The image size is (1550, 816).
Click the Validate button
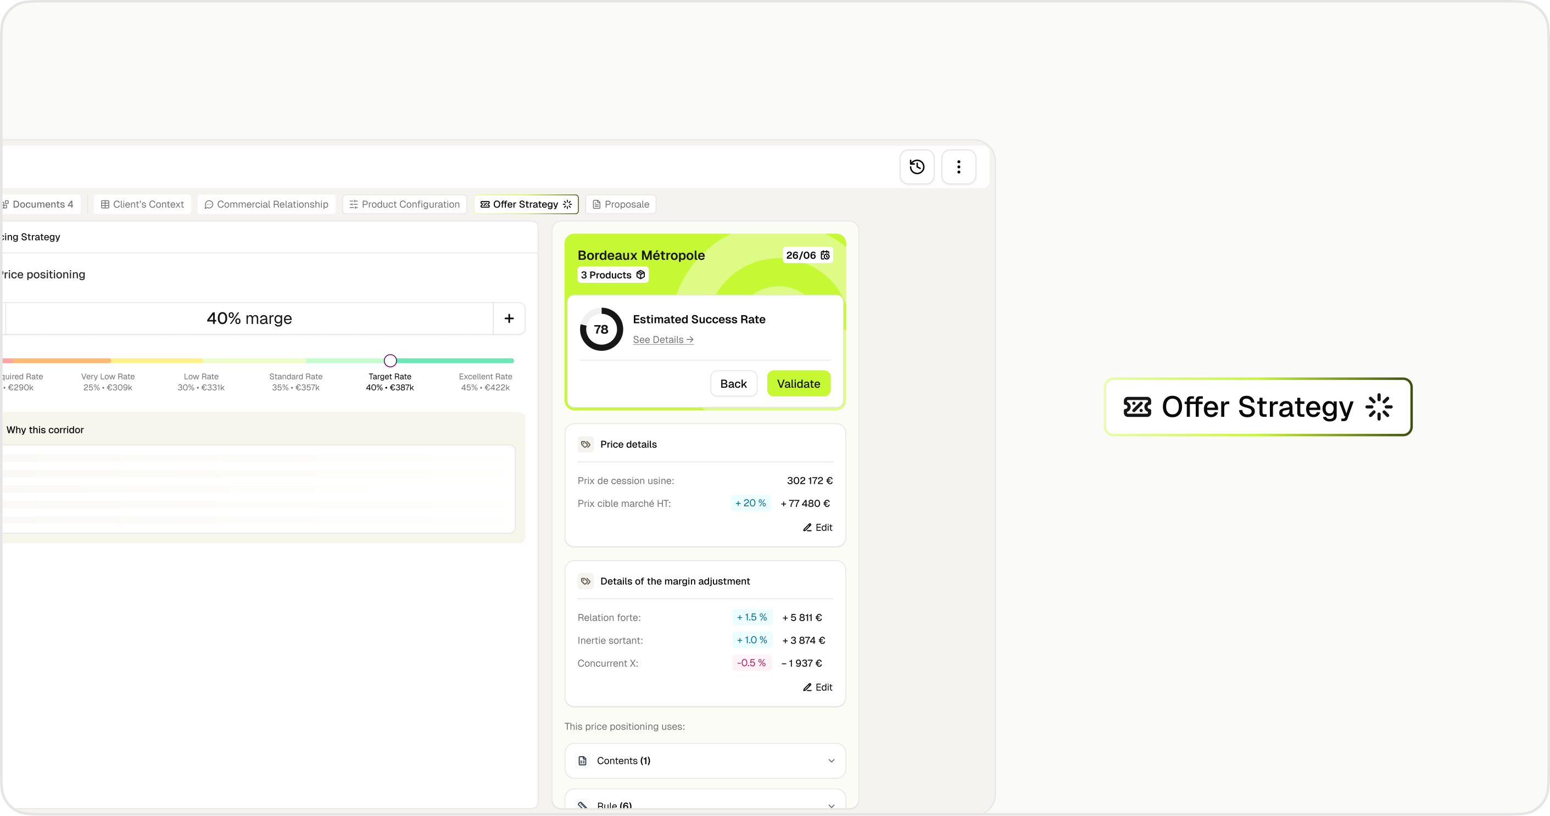click(799, 384)
